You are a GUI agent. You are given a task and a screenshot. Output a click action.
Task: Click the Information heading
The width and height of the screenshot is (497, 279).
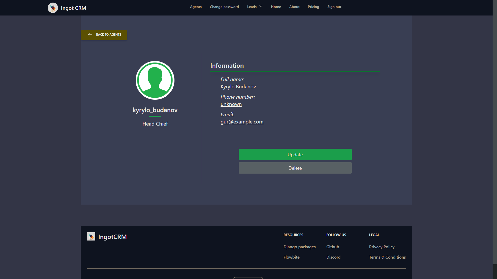[x=227, y=66]
